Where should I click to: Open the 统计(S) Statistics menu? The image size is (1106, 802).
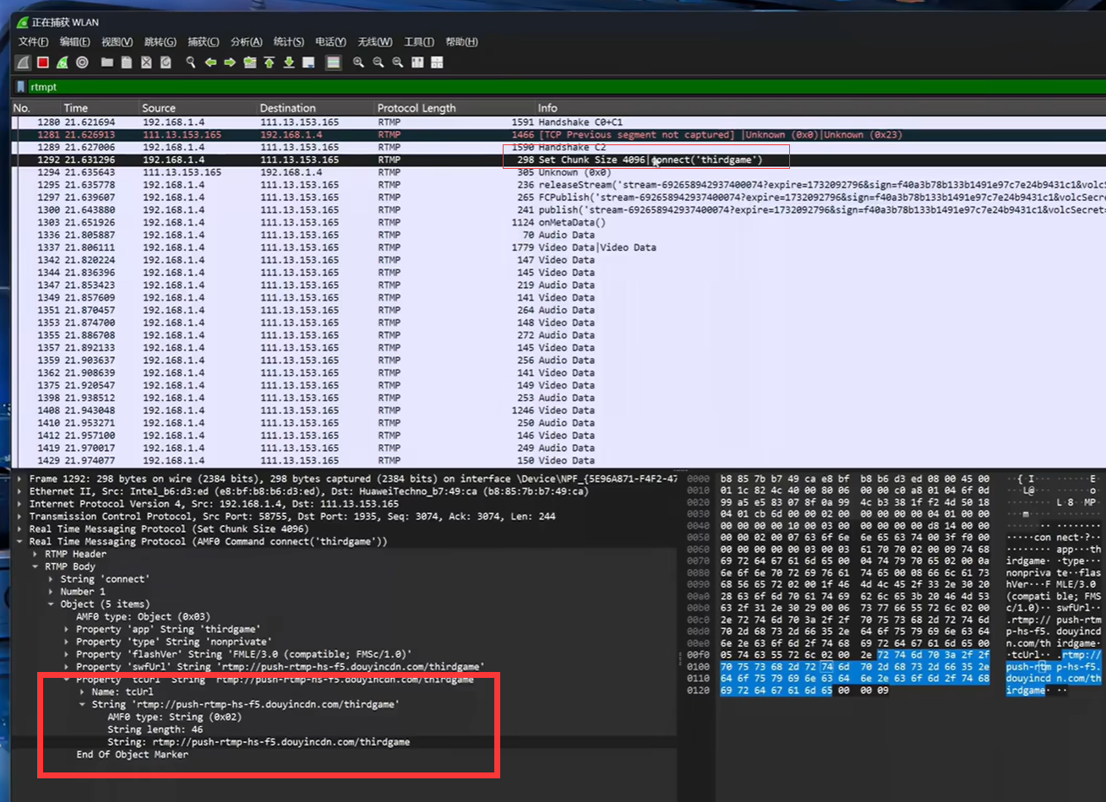288,42
